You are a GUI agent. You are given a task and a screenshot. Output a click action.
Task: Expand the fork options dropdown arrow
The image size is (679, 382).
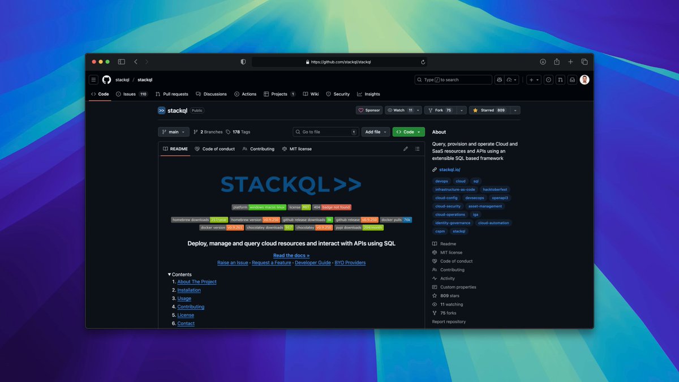coord(462,110)
